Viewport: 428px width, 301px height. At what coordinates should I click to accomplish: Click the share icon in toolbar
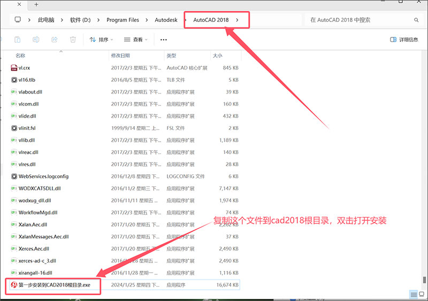point(55,40)
